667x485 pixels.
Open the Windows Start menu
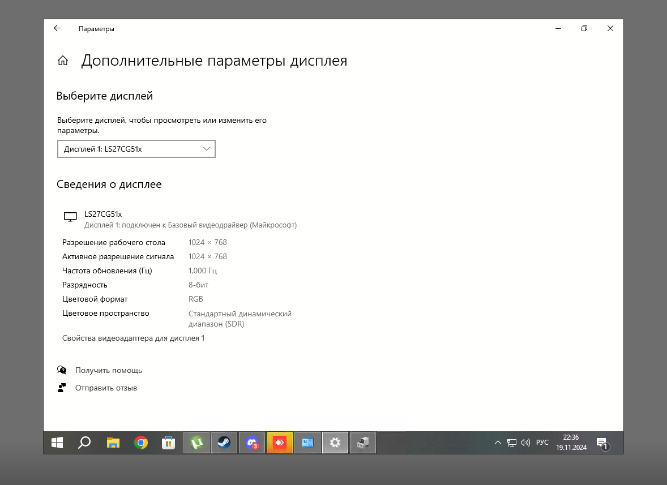click(x=57, y=443)
